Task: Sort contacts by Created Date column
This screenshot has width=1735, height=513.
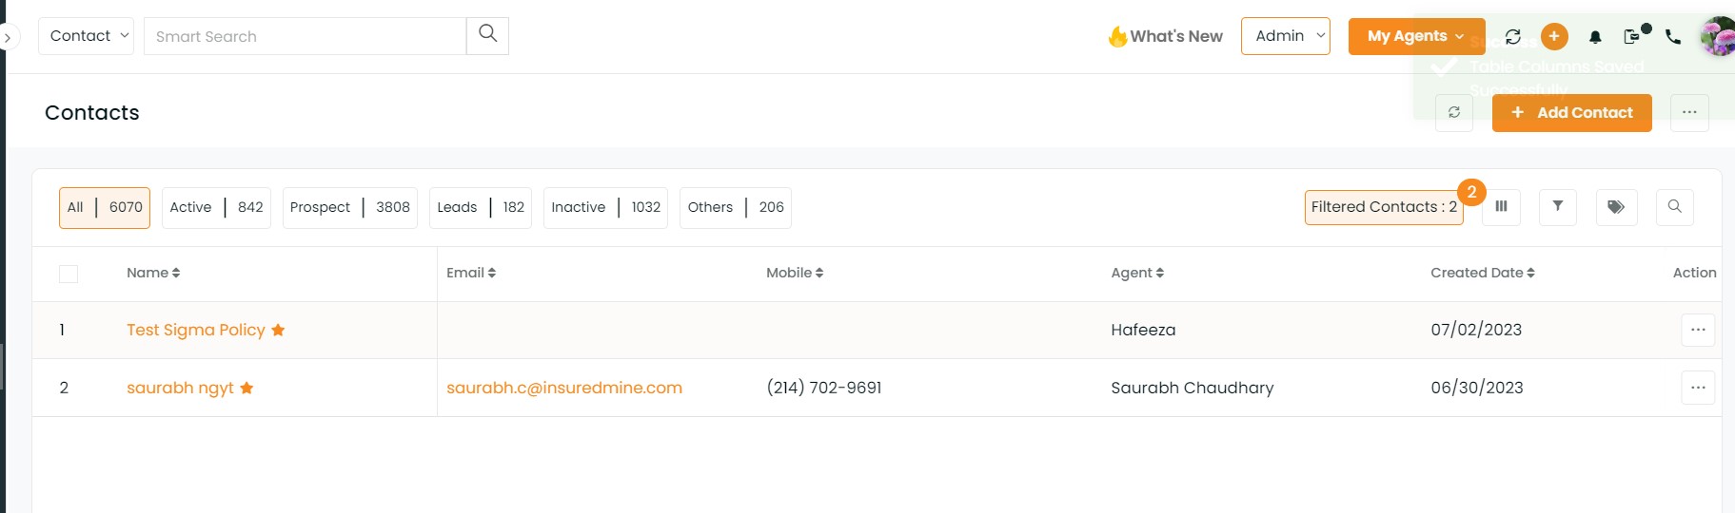Action: point(1483,273)
